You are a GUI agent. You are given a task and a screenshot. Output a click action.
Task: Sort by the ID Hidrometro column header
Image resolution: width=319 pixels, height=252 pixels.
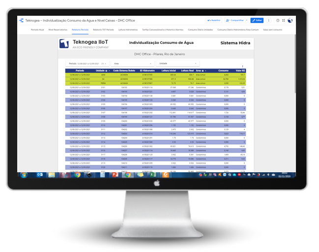(x=147, y=71)
